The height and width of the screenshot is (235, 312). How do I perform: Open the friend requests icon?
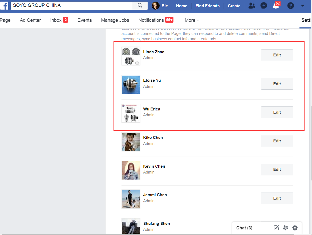coord(252,6)
